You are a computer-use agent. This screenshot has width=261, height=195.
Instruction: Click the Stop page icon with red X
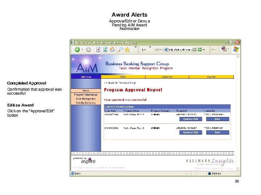click(x=98, y=49)
